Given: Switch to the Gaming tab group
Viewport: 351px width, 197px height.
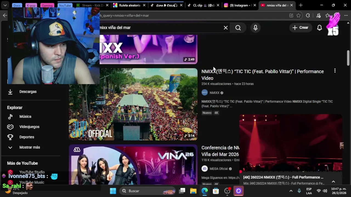Looking at the screenshot, I should coord(47,5).
